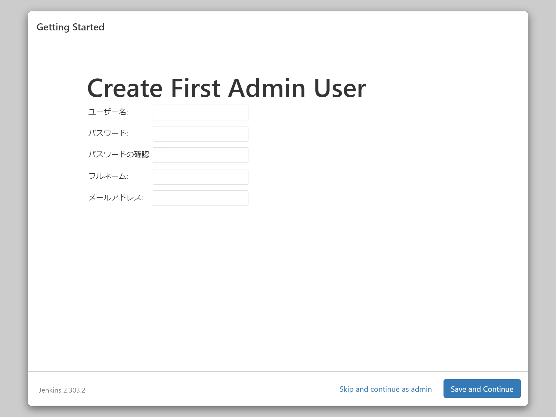
Task: Click the メールアドレス label text
Action: (115, 197)
